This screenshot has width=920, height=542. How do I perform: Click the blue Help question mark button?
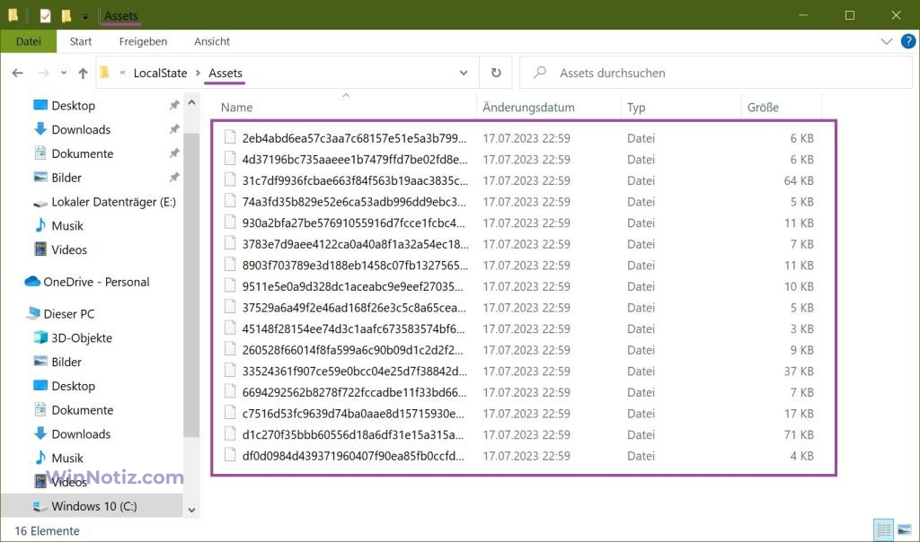(x=907, y=41)
